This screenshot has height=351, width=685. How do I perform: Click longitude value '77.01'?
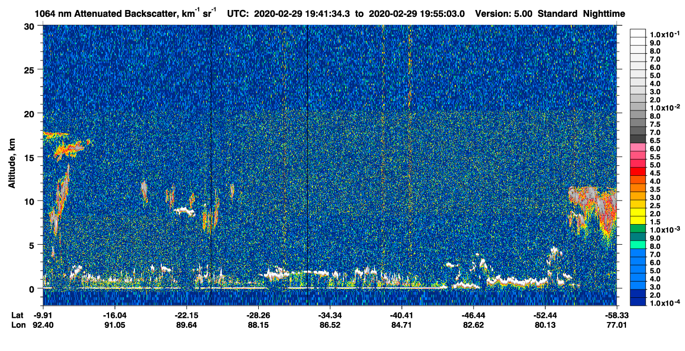[616, 325]
